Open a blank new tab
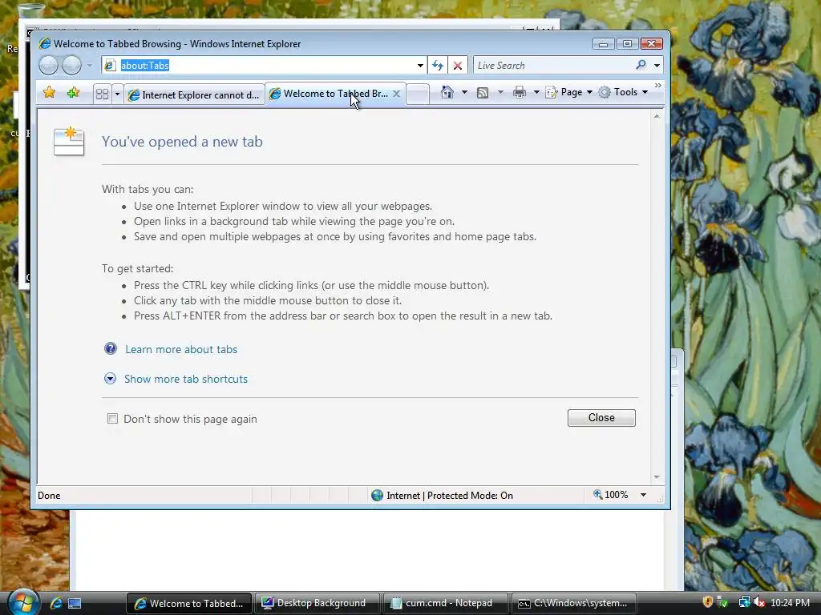 (x=417, y=94)
